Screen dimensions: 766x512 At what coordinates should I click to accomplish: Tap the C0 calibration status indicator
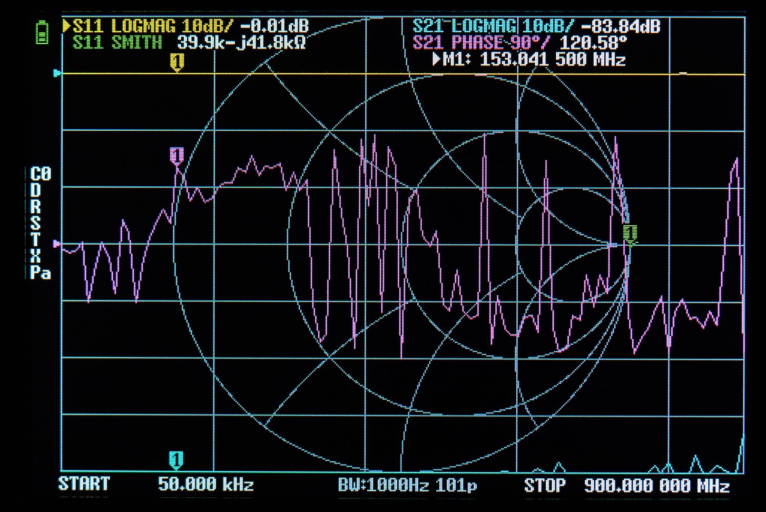coord(40,174)
